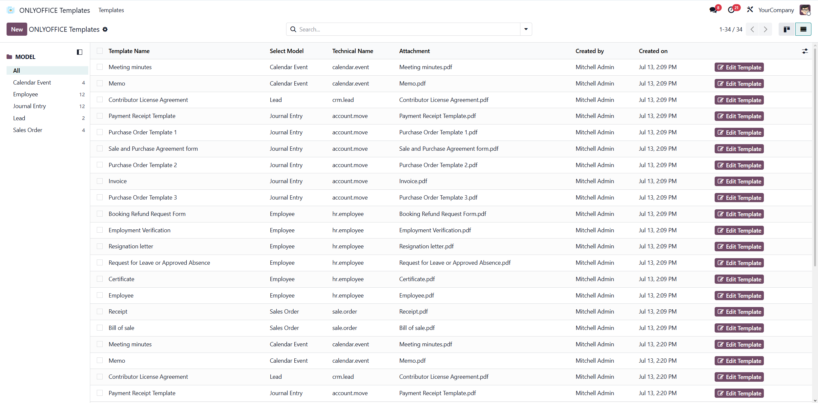Edit Template for Employment Verification
Image resolution: width=818 pixels, height=403 pixels.
click(x=739, y=230)
